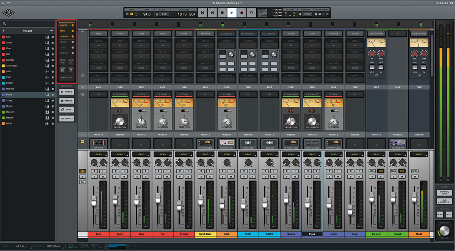Add a new track with plus icon

(x=4, y=31)
